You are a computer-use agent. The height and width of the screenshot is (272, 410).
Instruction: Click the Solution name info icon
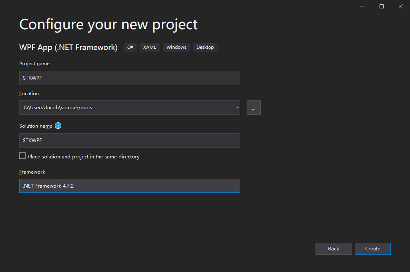[x=58, y=126]
